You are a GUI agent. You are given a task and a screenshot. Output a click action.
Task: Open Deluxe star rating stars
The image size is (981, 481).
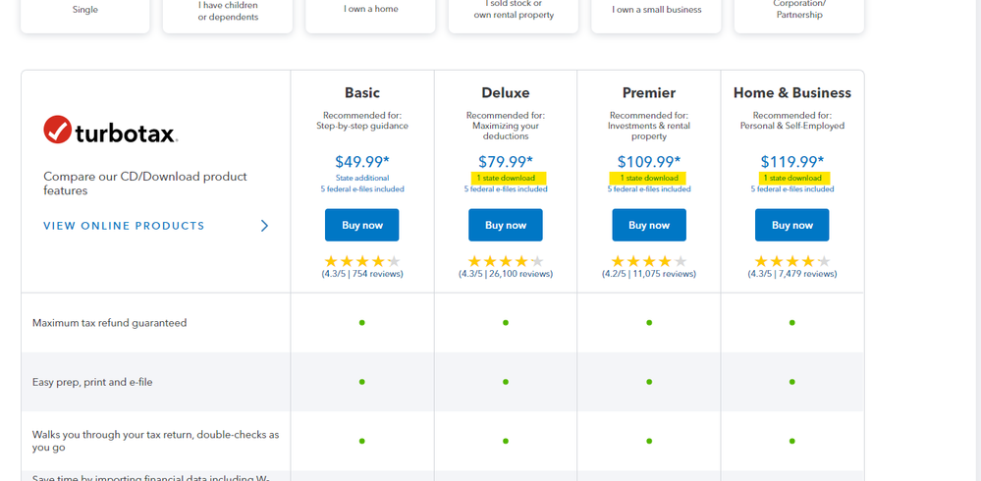point(506,261)
